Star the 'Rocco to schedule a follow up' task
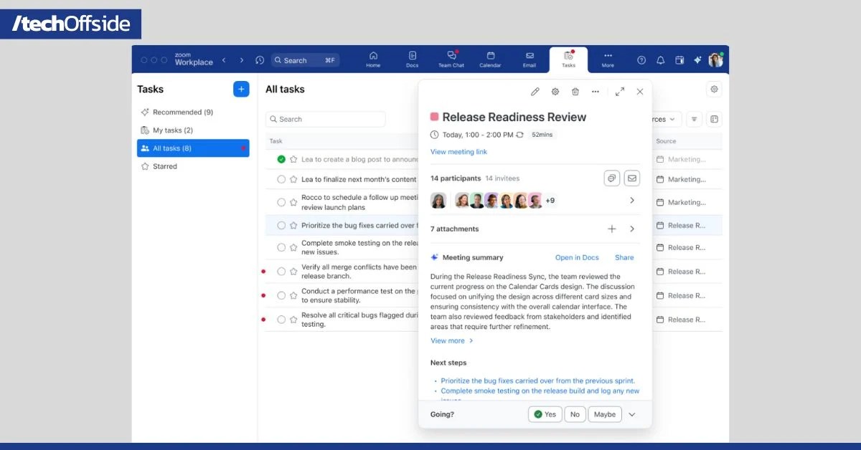The image size is (861, 450). (293, 202)
